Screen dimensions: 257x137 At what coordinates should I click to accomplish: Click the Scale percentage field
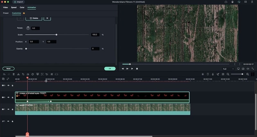[95, 35]
